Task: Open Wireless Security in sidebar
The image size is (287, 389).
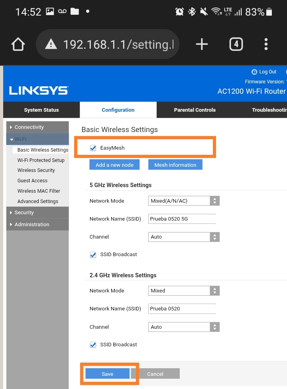Action: point(36,170)
